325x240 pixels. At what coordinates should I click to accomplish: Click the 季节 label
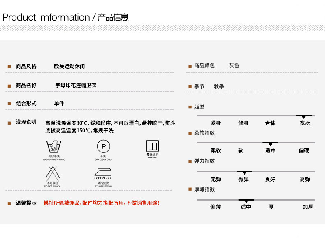(199, 86)
